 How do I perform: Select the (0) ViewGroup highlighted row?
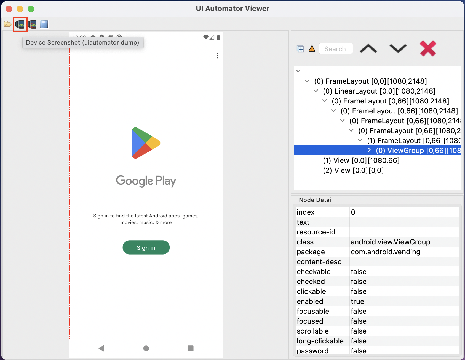click(x=377, y=150)
